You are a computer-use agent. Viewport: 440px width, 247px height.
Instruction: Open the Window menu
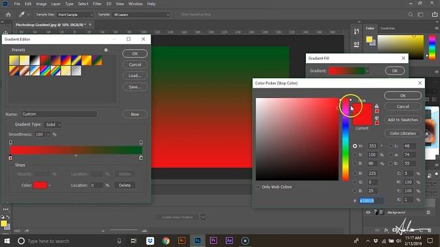pyautogui.click(x=135, y=4)
